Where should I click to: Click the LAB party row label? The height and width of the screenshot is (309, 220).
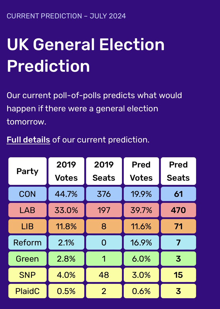(27, 210)
